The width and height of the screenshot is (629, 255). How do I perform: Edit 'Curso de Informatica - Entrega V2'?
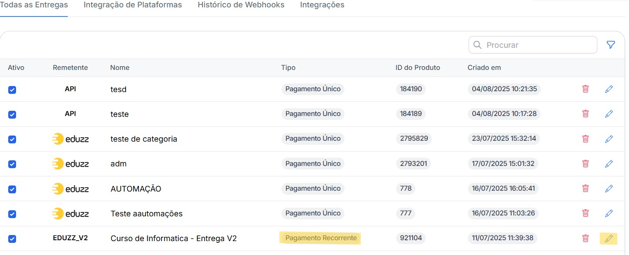(609, 238)
